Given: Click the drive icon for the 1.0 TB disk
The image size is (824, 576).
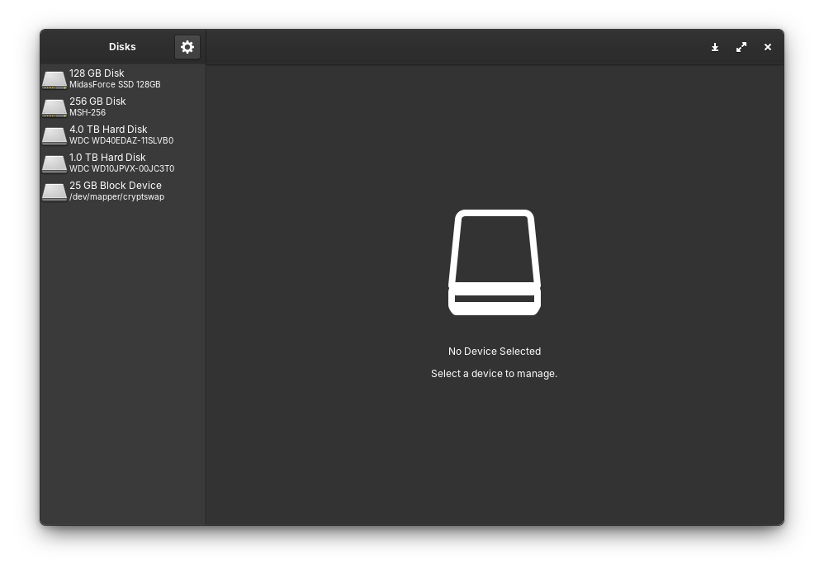Looking at the screenshot, I should point(54,163).
